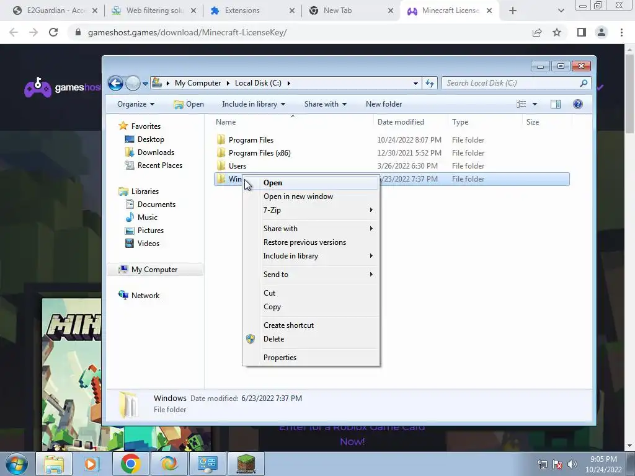Open recent locations dropdown next to nav arrows
635x476 pixels.
point(145,84)
